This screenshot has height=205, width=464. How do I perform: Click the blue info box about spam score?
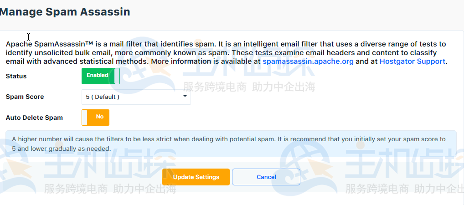(x=231, y=144)
